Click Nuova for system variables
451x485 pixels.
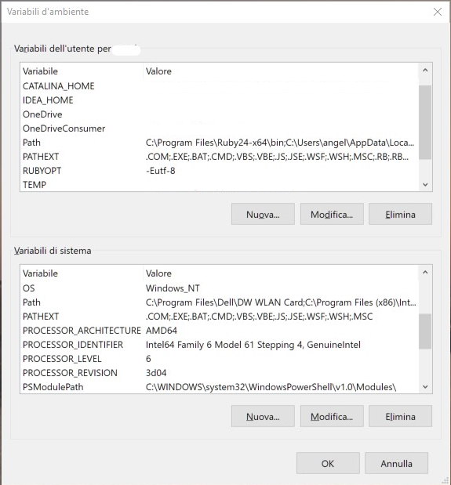point(263,416)
